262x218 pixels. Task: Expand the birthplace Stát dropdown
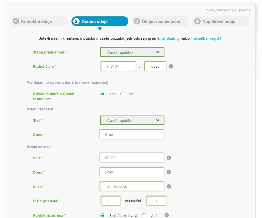tap(132, 120)
